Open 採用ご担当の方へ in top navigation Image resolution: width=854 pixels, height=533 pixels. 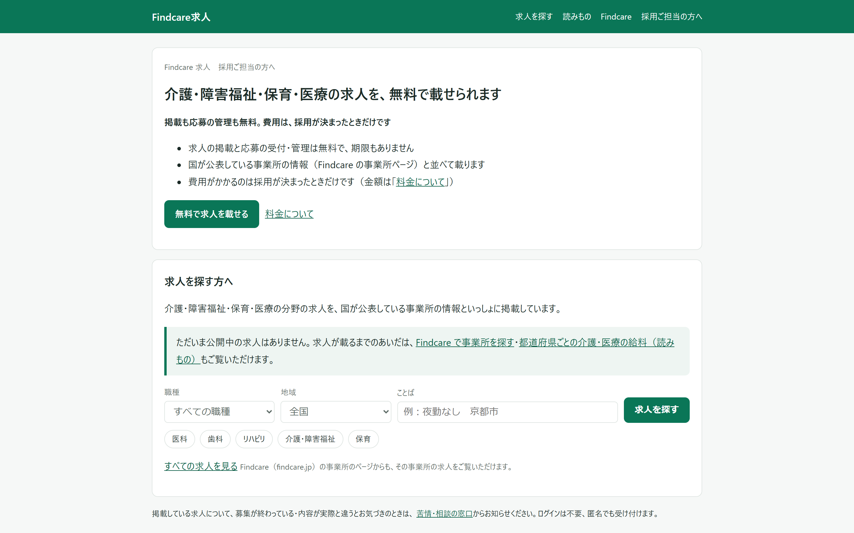pos(671,17)
